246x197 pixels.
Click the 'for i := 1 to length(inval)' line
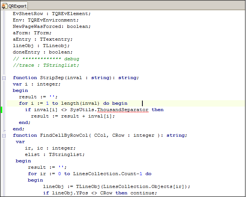73,103
